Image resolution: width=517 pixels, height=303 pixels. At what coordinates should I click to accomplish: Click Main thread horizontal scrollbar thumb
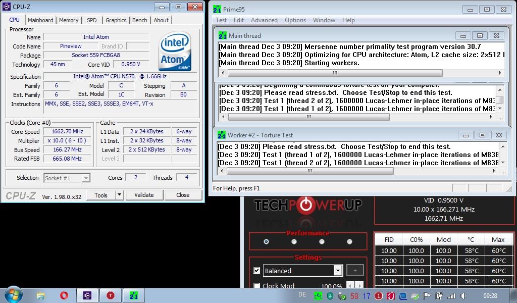click(335, 73)
